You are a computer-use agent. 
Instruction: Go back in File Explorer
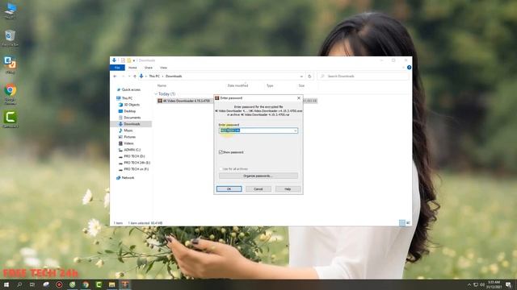[x=115, y=77]
